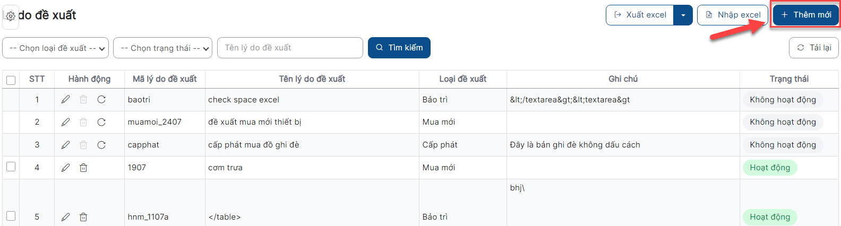Focus the 'Tên lý do đề xuất' search field
841x226 pixels.
[290, 48]
